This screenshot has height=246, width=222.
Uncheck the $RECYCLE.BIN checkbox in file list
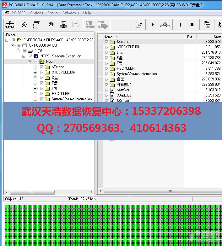click(x=107, y=47)
